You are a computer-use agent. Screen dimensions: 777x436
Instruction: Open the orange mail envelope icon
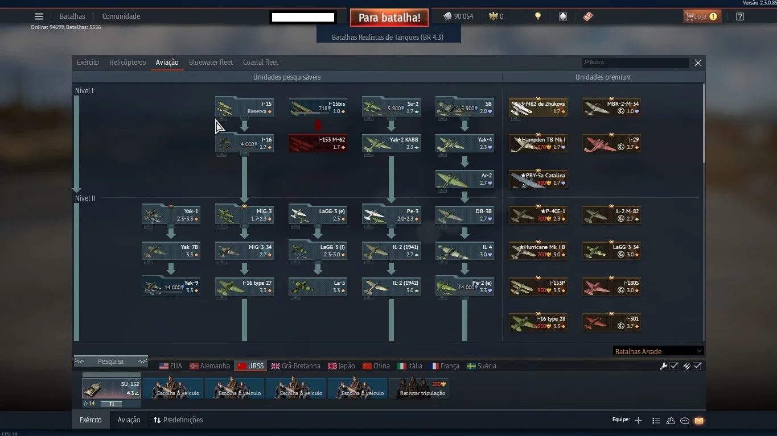coord(699,421)
